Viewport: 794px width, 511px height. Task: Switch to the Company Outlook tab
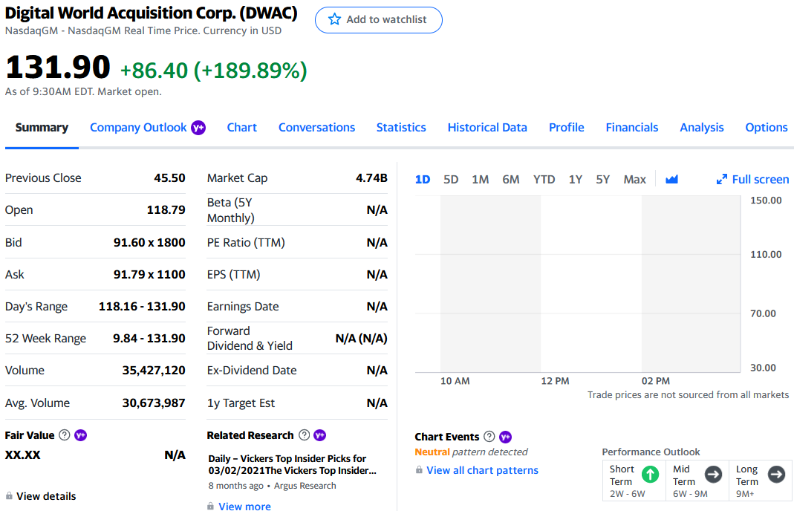pos(138,128)
